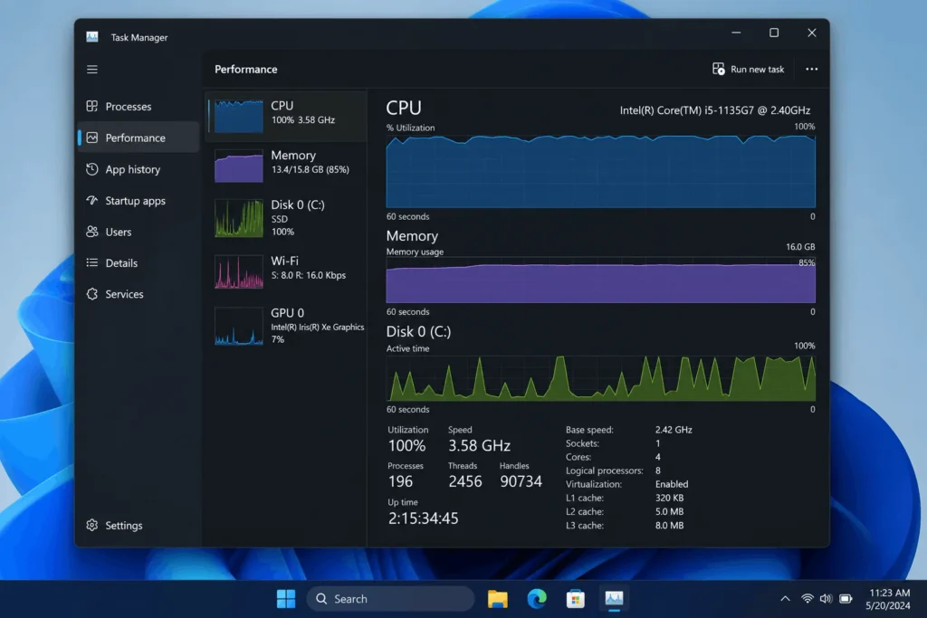Click the L2 cache 5.0 MB value
927x618 pixels.
669,511
